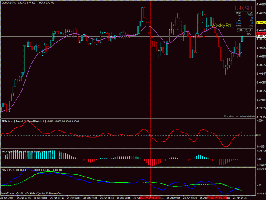Click the 26 Jun 10:35 time axis label

click(x=240, y=198)
